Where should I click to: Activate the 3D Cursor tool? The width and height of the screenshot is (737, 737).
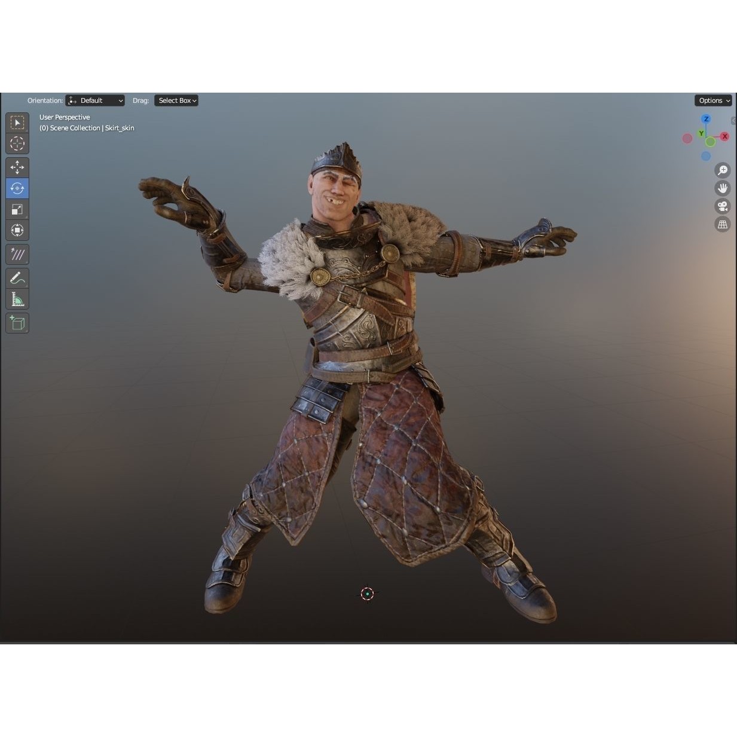tap(17, 143)
